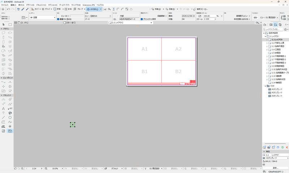The width and height of the screenshot is (289, 173).
Task: Select the Slab tool
Action: click(10, 33)
